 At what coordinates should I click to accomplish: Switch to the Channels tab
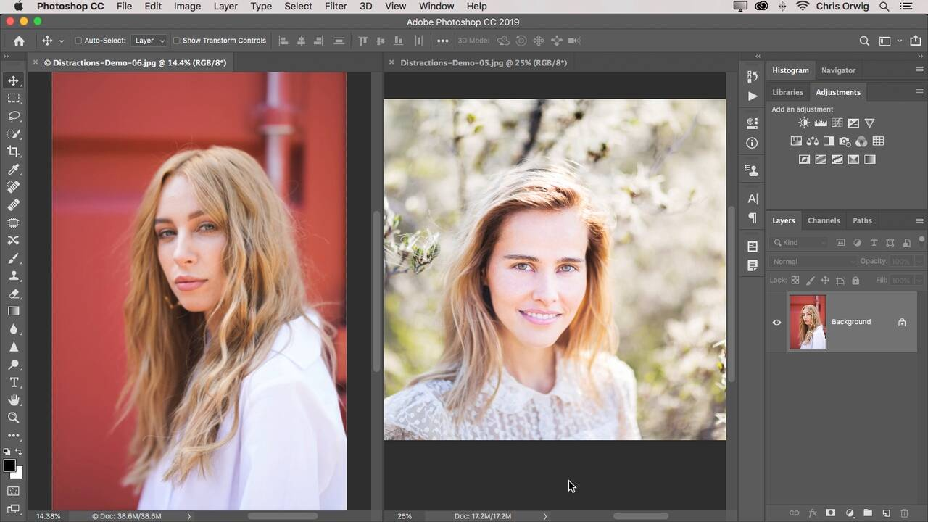tap(824, 220)
